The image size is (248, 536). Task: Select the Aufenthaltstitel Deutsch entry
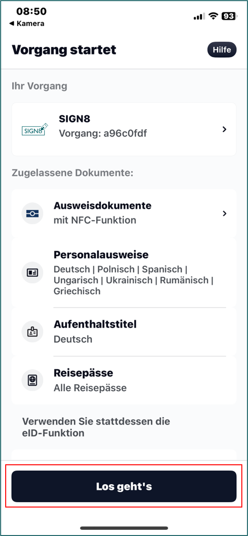124,331
